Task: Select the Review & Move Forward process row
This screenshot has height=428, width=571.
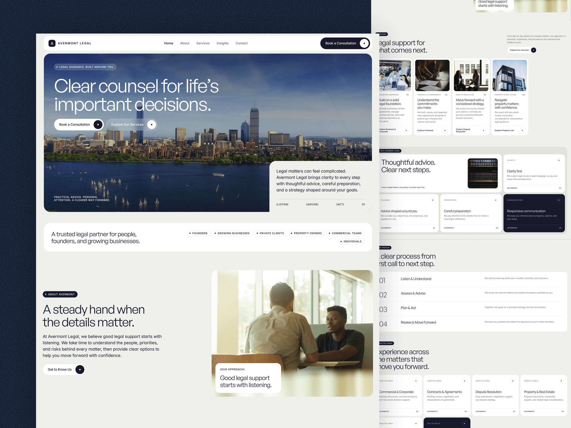Action: click(473, 323)
